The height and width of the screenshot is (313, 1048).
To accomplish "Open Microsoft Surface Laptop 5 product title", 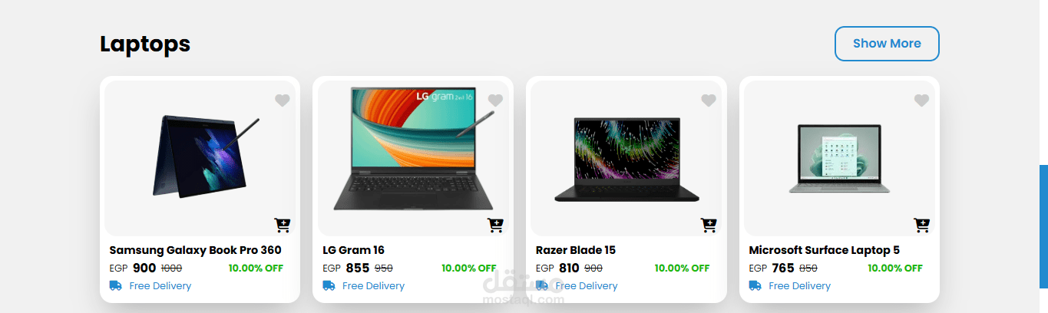I will [x=824, y=250].
